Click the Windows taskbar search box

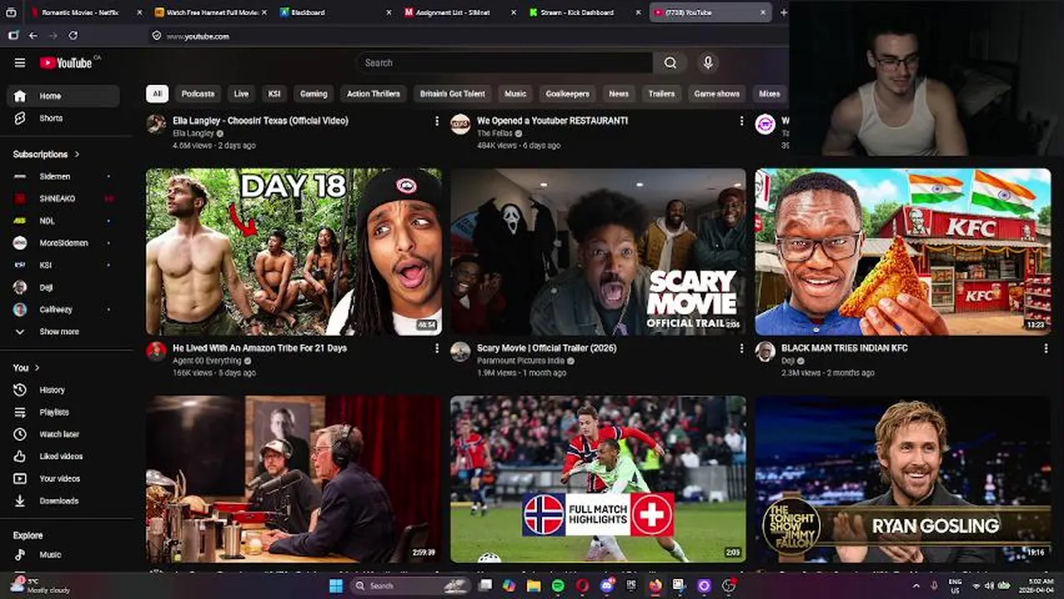410,586
